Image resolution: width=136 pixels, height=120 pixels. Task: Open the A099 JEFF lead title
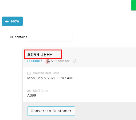40,55
